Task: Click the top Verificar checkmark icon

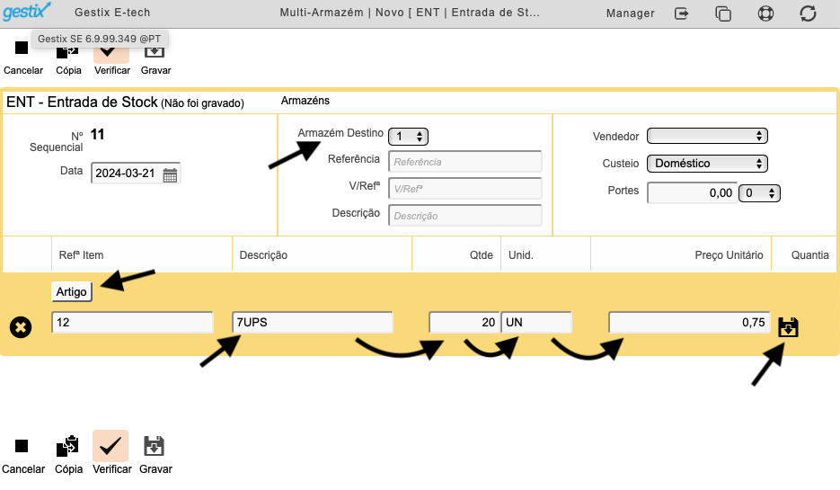Action: click(x=111, y=53)
